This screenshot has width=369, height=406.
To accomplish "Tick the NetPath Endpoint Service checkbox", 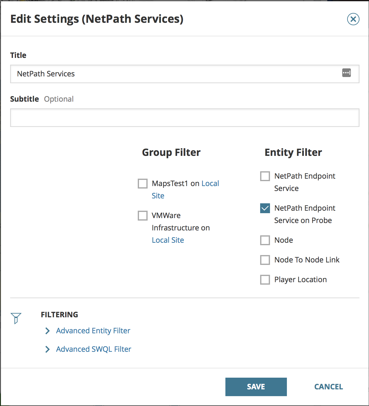I will (x=265, y=176).
